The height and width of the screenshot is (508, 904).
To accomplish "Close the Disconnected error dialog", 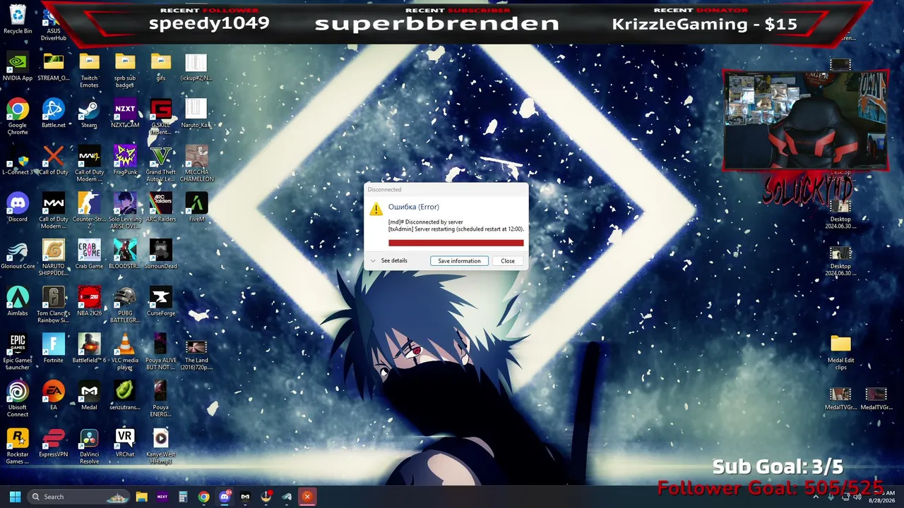I will 508,261.
